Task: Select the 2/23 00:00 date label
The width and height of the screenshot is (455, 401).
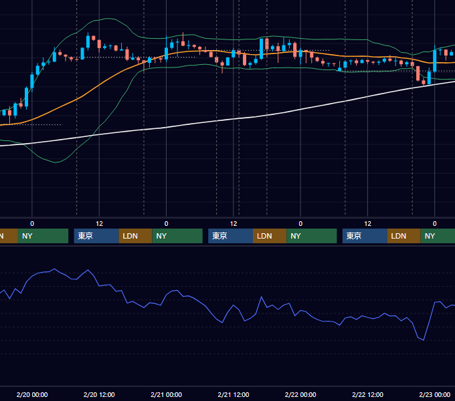Action: pyautogui.click(x=435, y=394)
